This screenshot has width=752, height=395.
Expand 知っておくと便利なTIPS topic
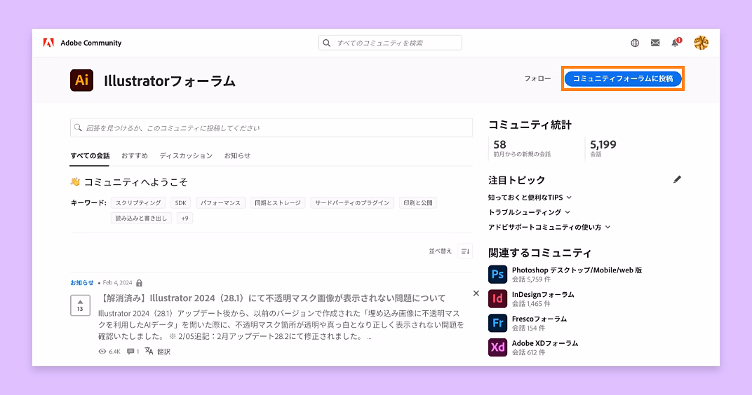[x=569, y=197]
